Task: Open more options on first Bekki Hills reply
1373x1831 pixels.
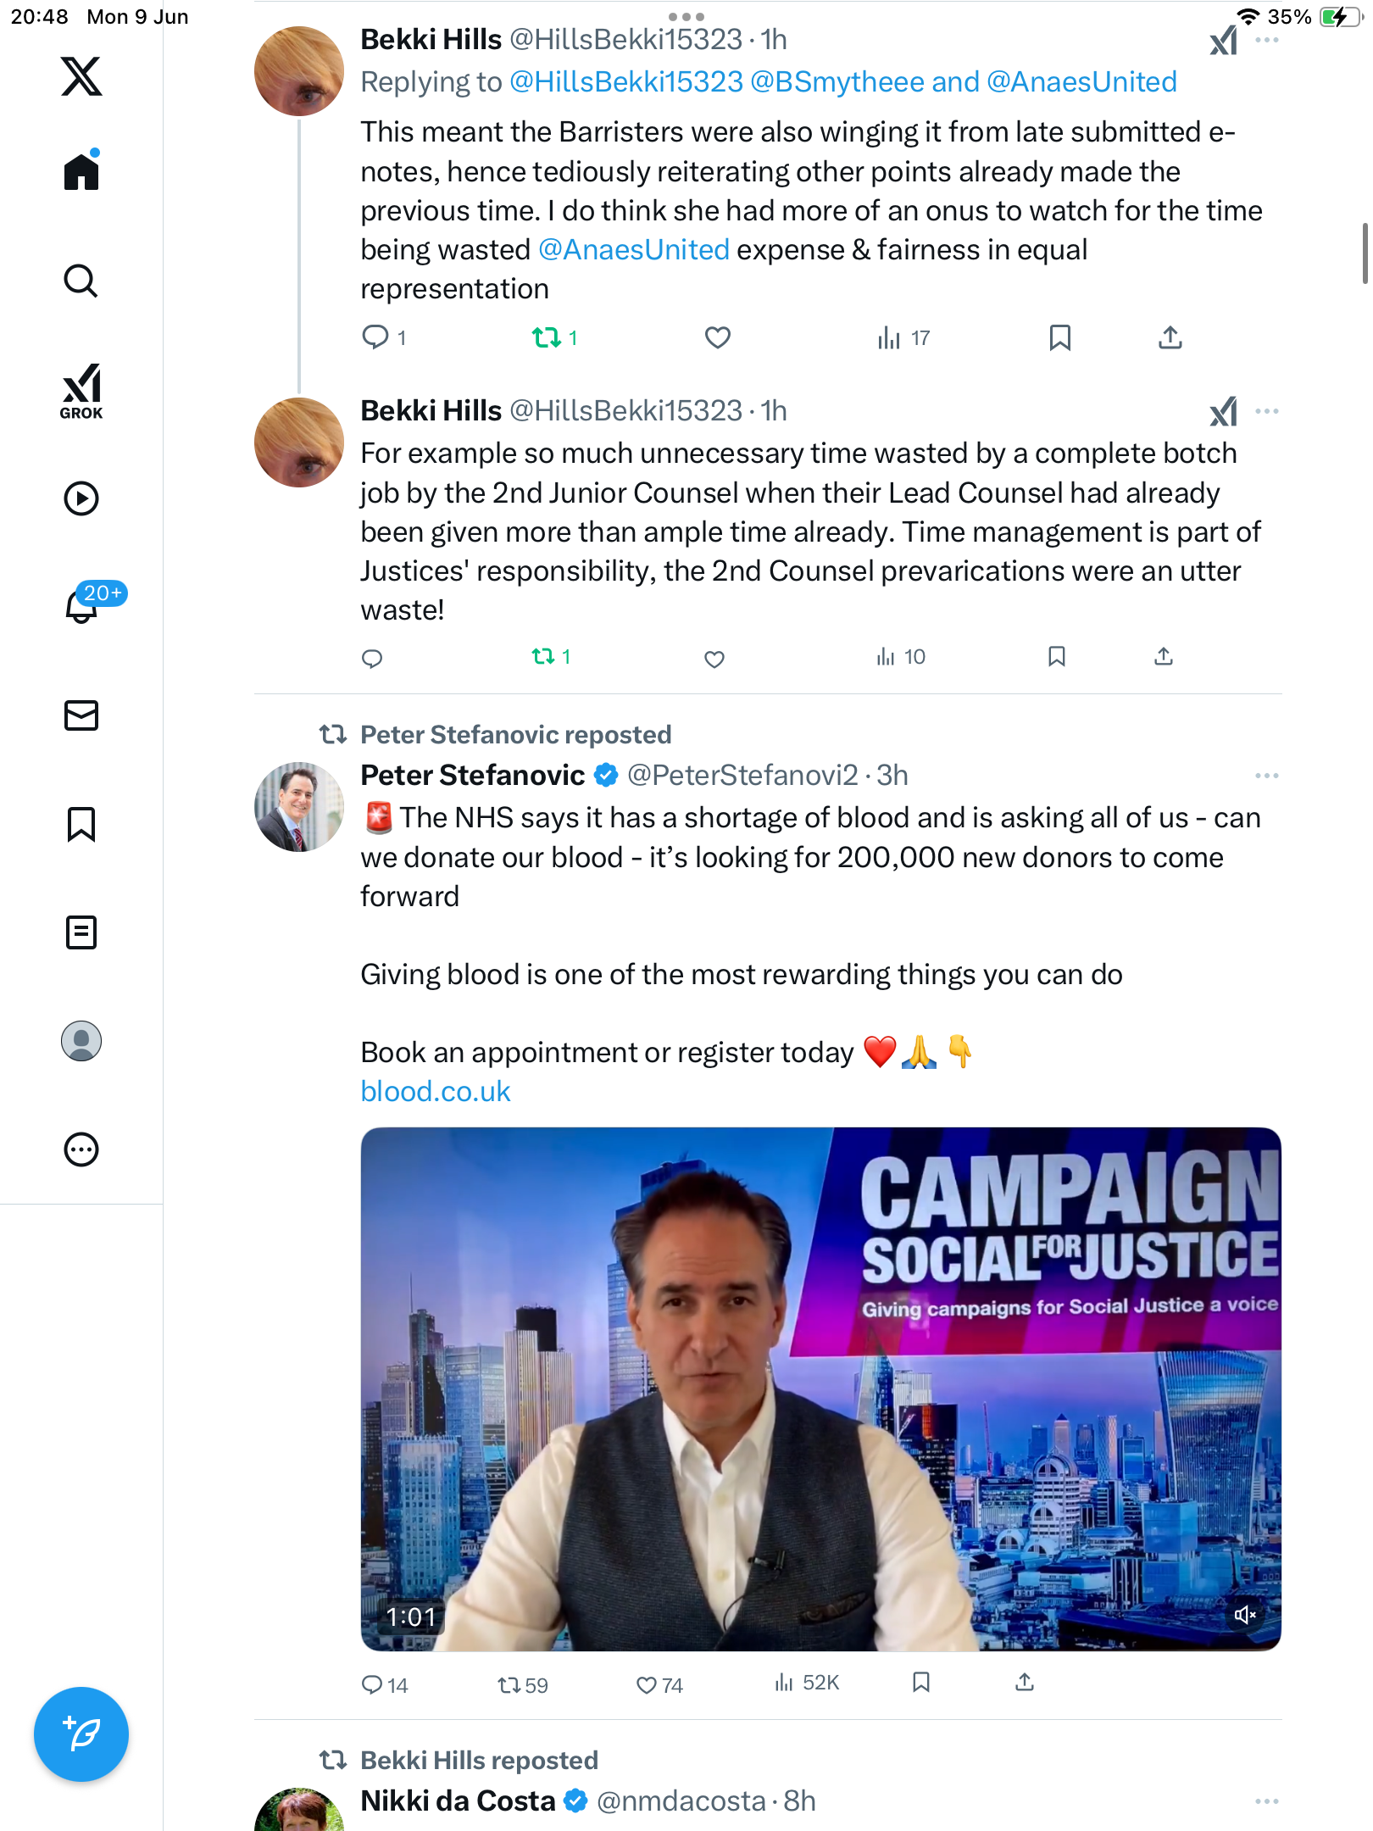Action: point(1266,40)
